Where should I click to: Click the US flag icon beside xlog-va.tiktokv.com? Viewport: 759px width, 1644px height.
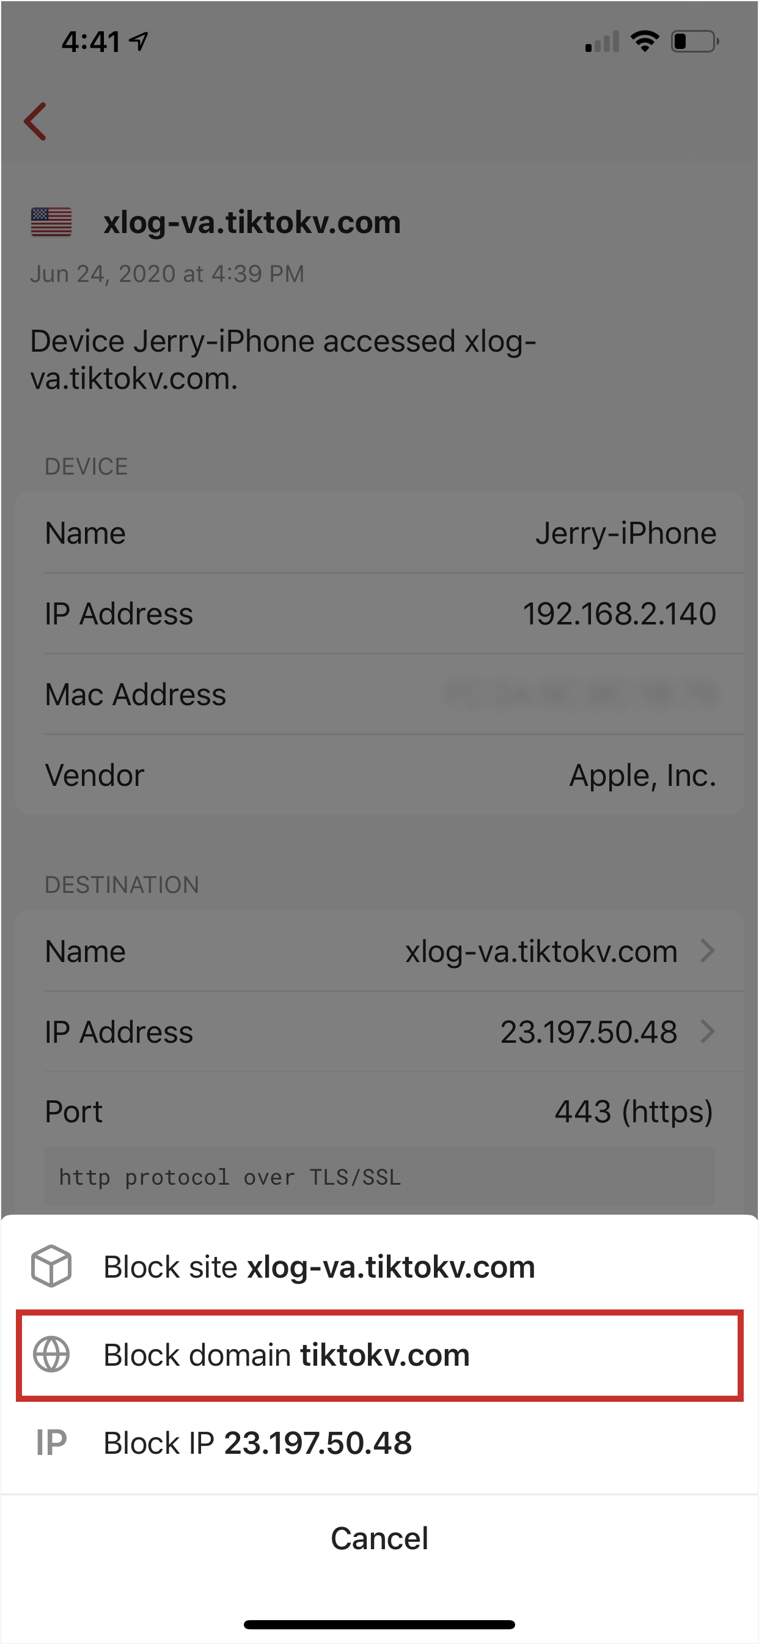pos(51,222)
